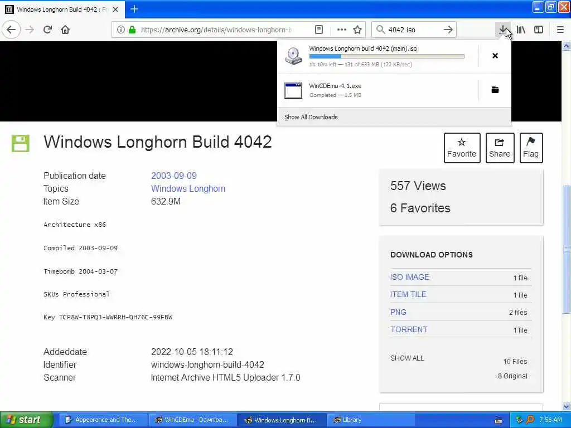Click the WinCDEmu-4.1.exe file icon
The width and height of the screenshot is (571, 428).
[293, 90]
